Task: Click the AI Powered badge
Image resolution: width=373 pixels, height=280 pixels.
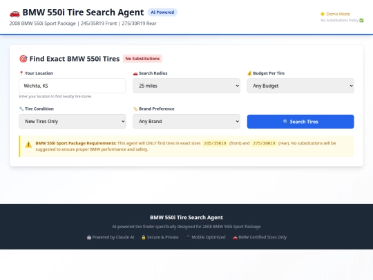Action: coord(162,12)
